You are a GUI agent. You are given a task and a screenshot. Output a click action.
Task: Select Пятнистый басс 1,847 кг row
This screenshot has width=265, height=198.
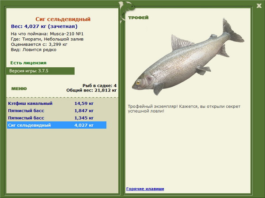[57, 110]
